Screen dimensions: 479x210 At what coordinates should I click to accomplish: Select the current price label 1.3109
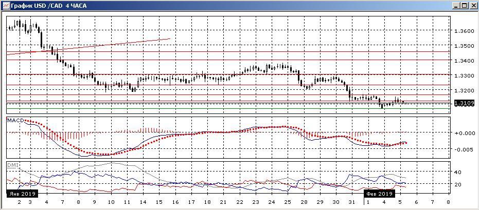464,104
